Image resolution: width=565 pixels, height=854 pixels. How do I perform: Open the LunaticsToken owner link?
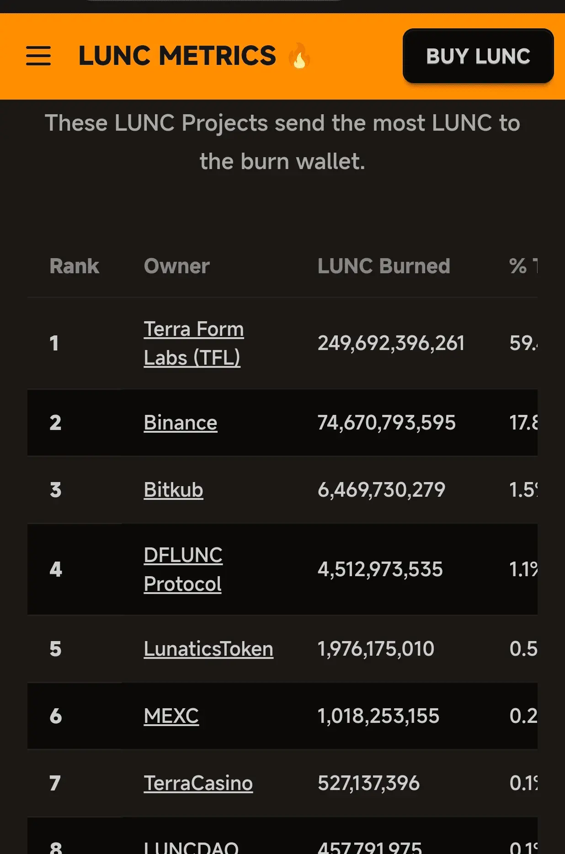[208, 649]
